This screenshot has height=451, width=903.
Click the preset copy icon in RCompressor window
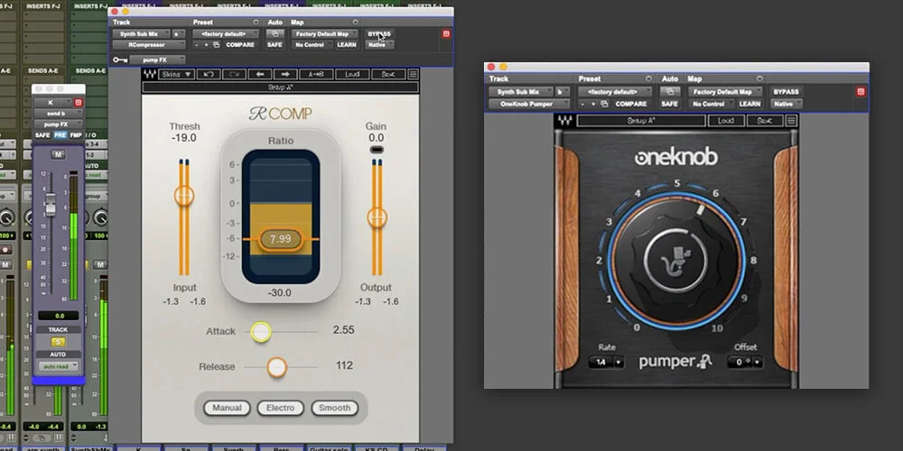[x=216, y=45]
